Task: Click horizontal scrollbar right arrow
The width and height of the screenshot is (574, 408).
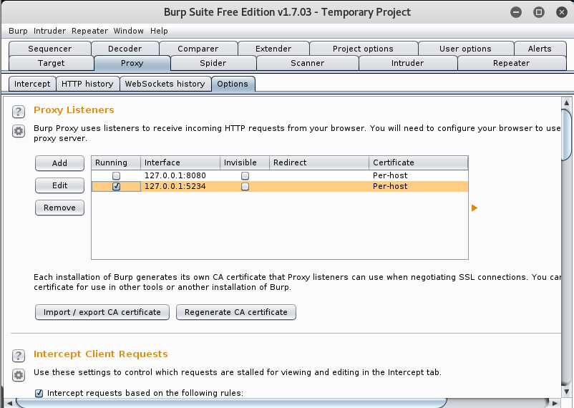Action: click(554, 403)
